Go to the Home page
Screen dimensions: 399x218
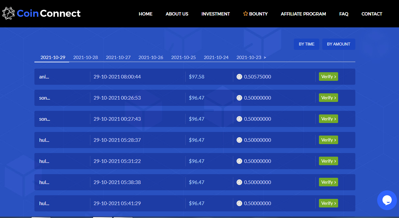[x=146, y=14]
